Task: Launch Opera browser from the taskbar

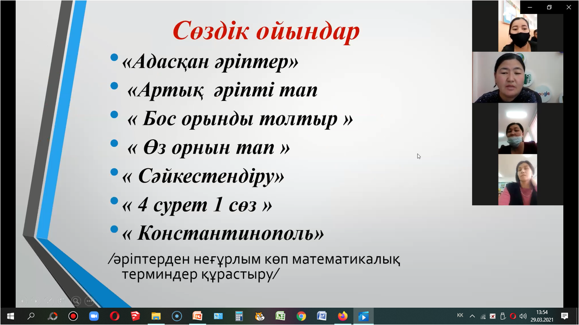Action: tap(114, 316)
